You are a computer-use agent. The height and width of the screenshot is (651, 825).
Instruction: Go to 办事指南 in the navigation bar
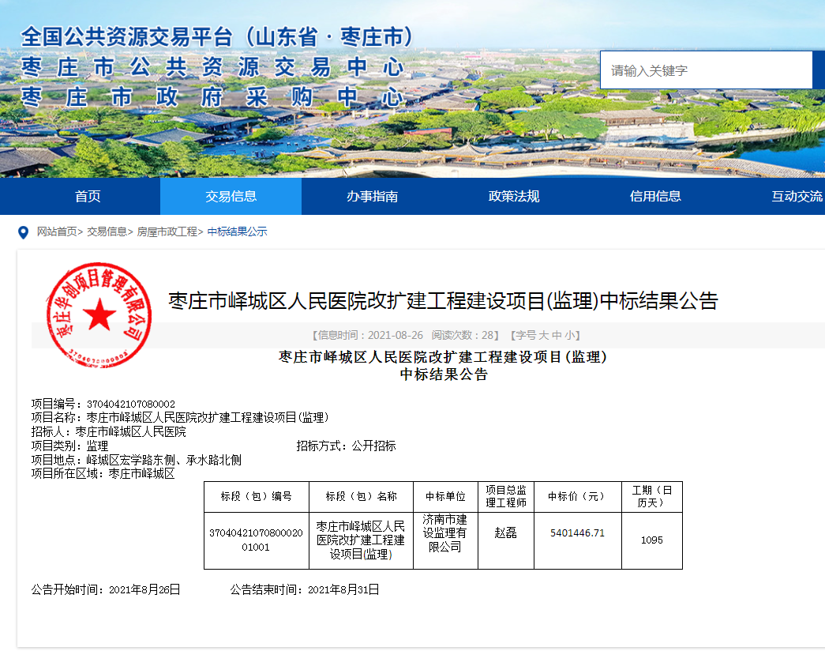click(372, 197)
